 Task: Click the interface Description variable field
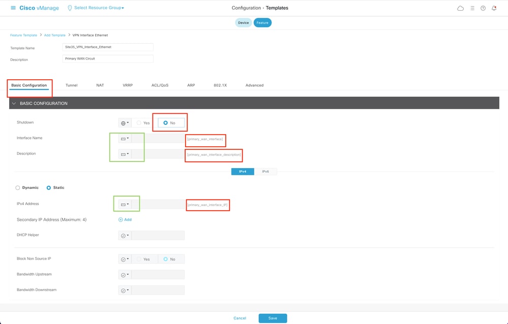(158, 154)
